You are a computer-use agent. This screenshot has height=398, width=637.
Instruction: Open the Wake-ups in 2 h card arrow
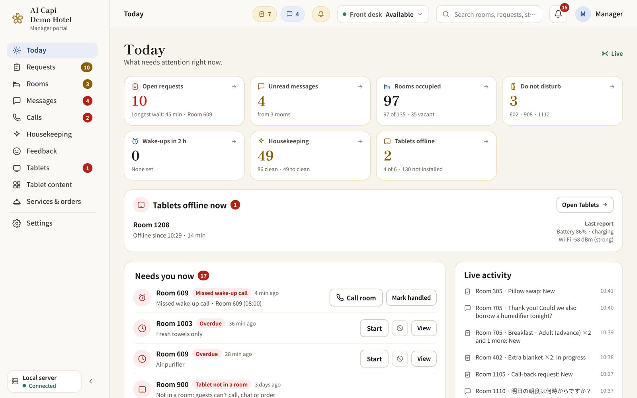click(234, 141)
